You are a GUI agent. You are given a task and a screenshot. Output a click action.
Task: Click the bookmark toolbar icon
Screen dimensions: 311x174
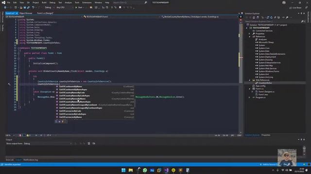click(x=120, y=8)
